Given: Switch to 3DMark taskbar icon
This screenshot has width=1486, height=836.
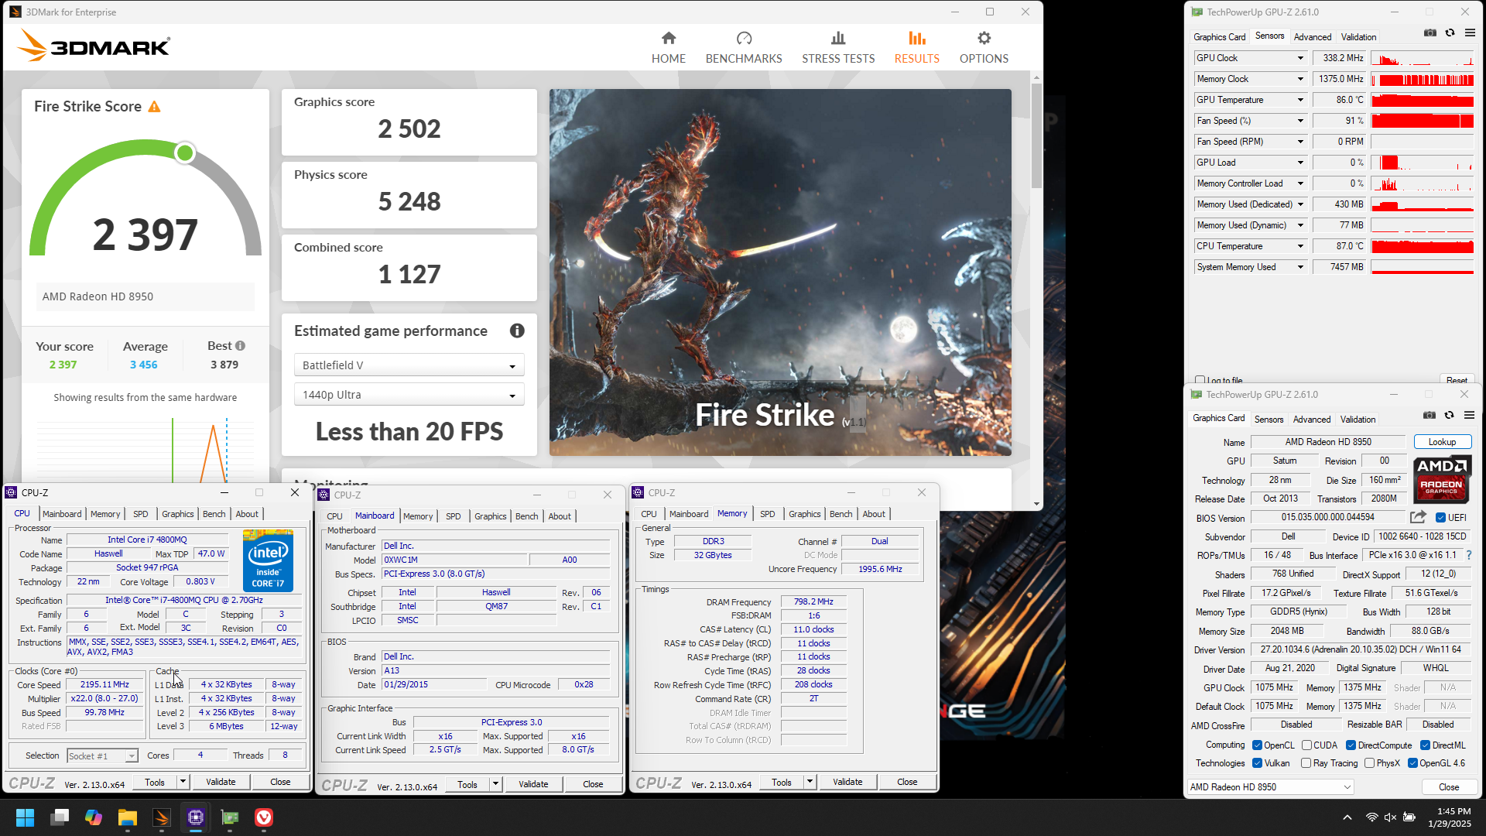Looking at the screenshot, I should pyautogui.click(x=162, y=817).
